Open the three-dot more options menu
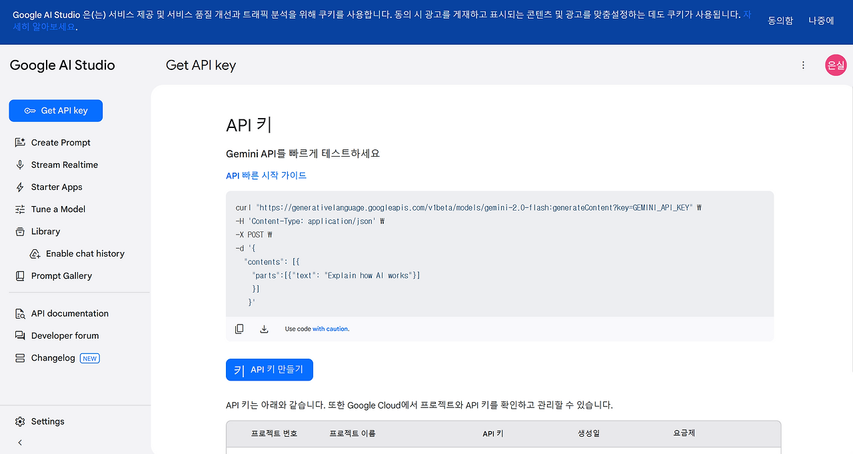The height and width of the screenshot is (454, 853). click(803, 65)
